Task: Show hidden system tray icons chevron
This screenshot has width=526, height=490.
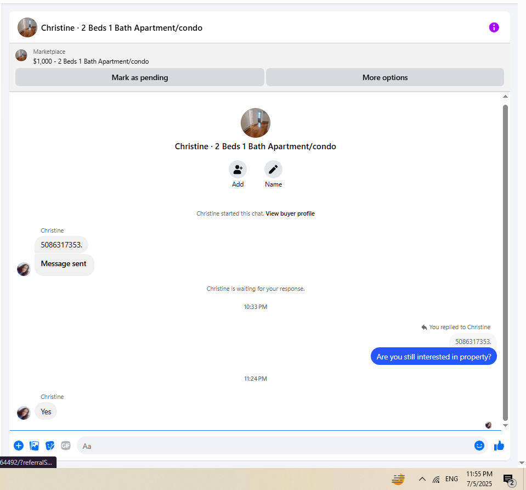Action: coord(422,479)
